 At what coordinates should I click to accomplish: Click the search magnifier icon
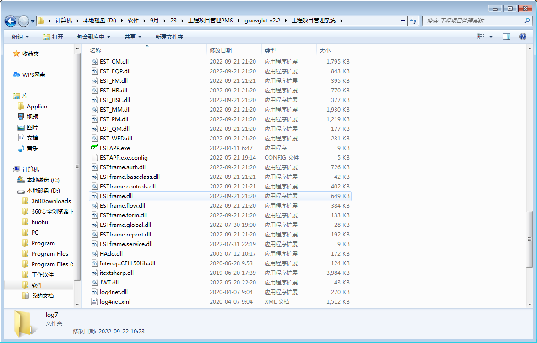pyautogui.click(x=527, y=21)
